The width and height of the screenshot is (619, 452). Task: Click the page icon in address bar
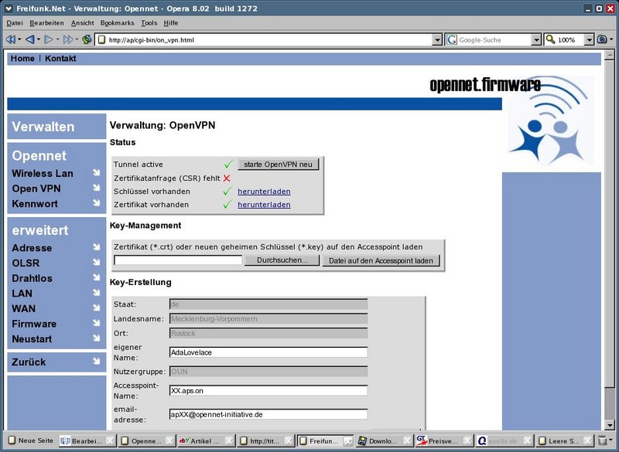[102, 40]
